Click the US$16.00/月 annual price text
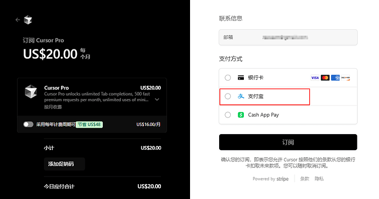This screenshot has height=199, width=379. click(x=148, y=124)
